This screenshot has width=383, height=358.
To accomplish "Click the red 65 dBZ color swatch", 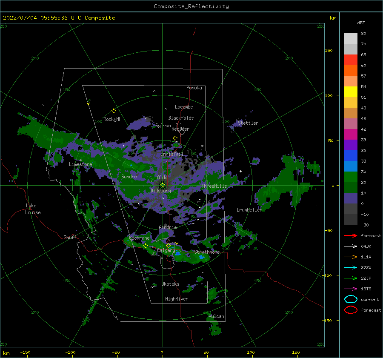I will [x=351, y=60].
